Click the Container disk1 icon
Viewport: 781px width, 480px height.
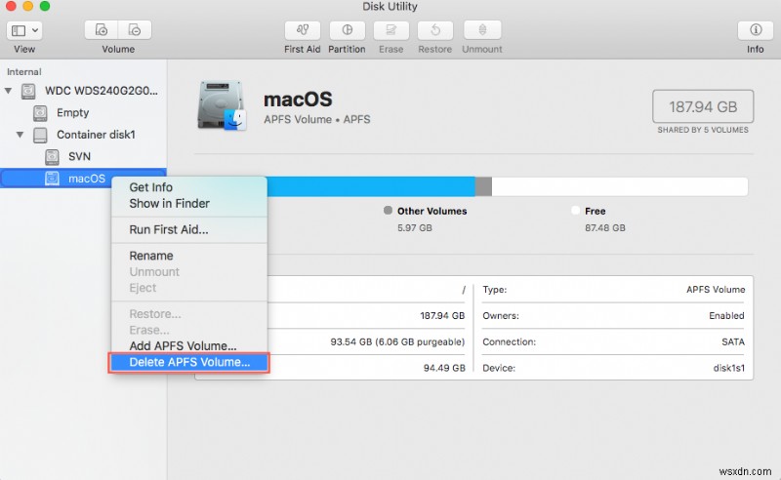[40, 135]
